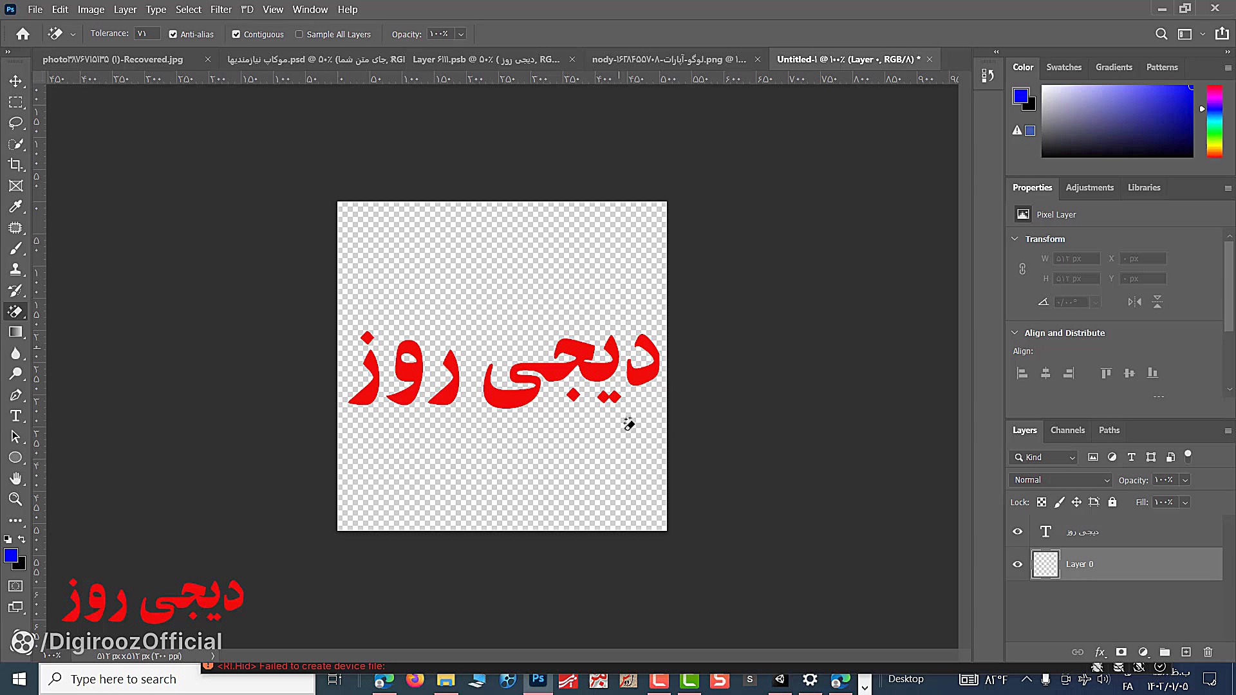
Task: Open the Kind filter dropdown
Action: [x=1044, y=457]
